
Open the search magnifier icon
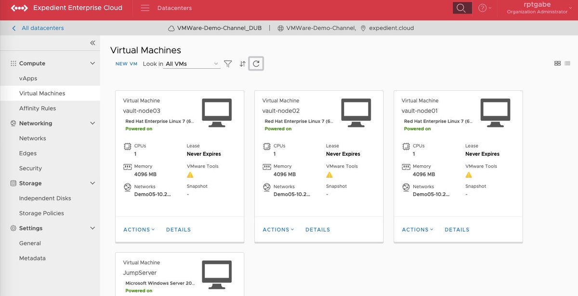pos(461,8)
